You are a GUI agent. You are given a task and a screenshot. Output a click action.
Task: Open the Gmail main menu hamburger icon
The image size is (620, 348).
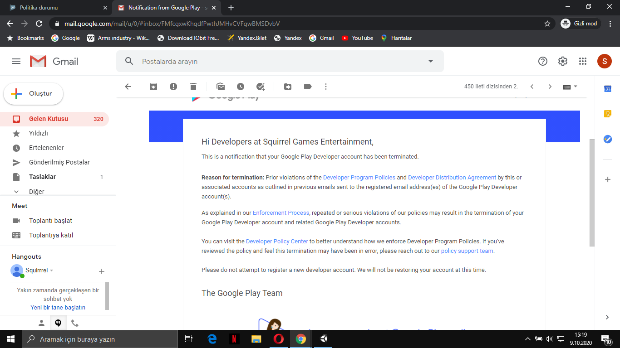click(x=16, y=61)
